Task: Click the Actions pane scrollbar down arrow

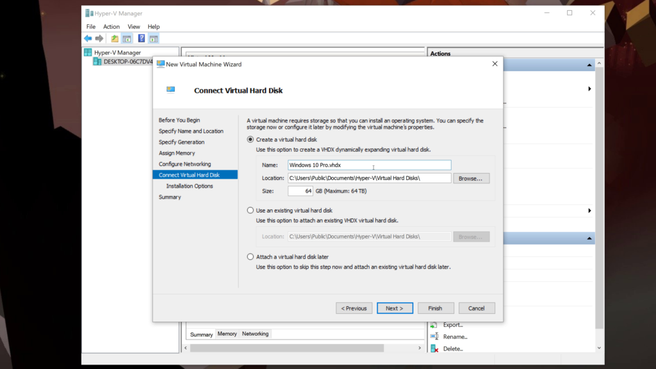Action: pos(600,348)
